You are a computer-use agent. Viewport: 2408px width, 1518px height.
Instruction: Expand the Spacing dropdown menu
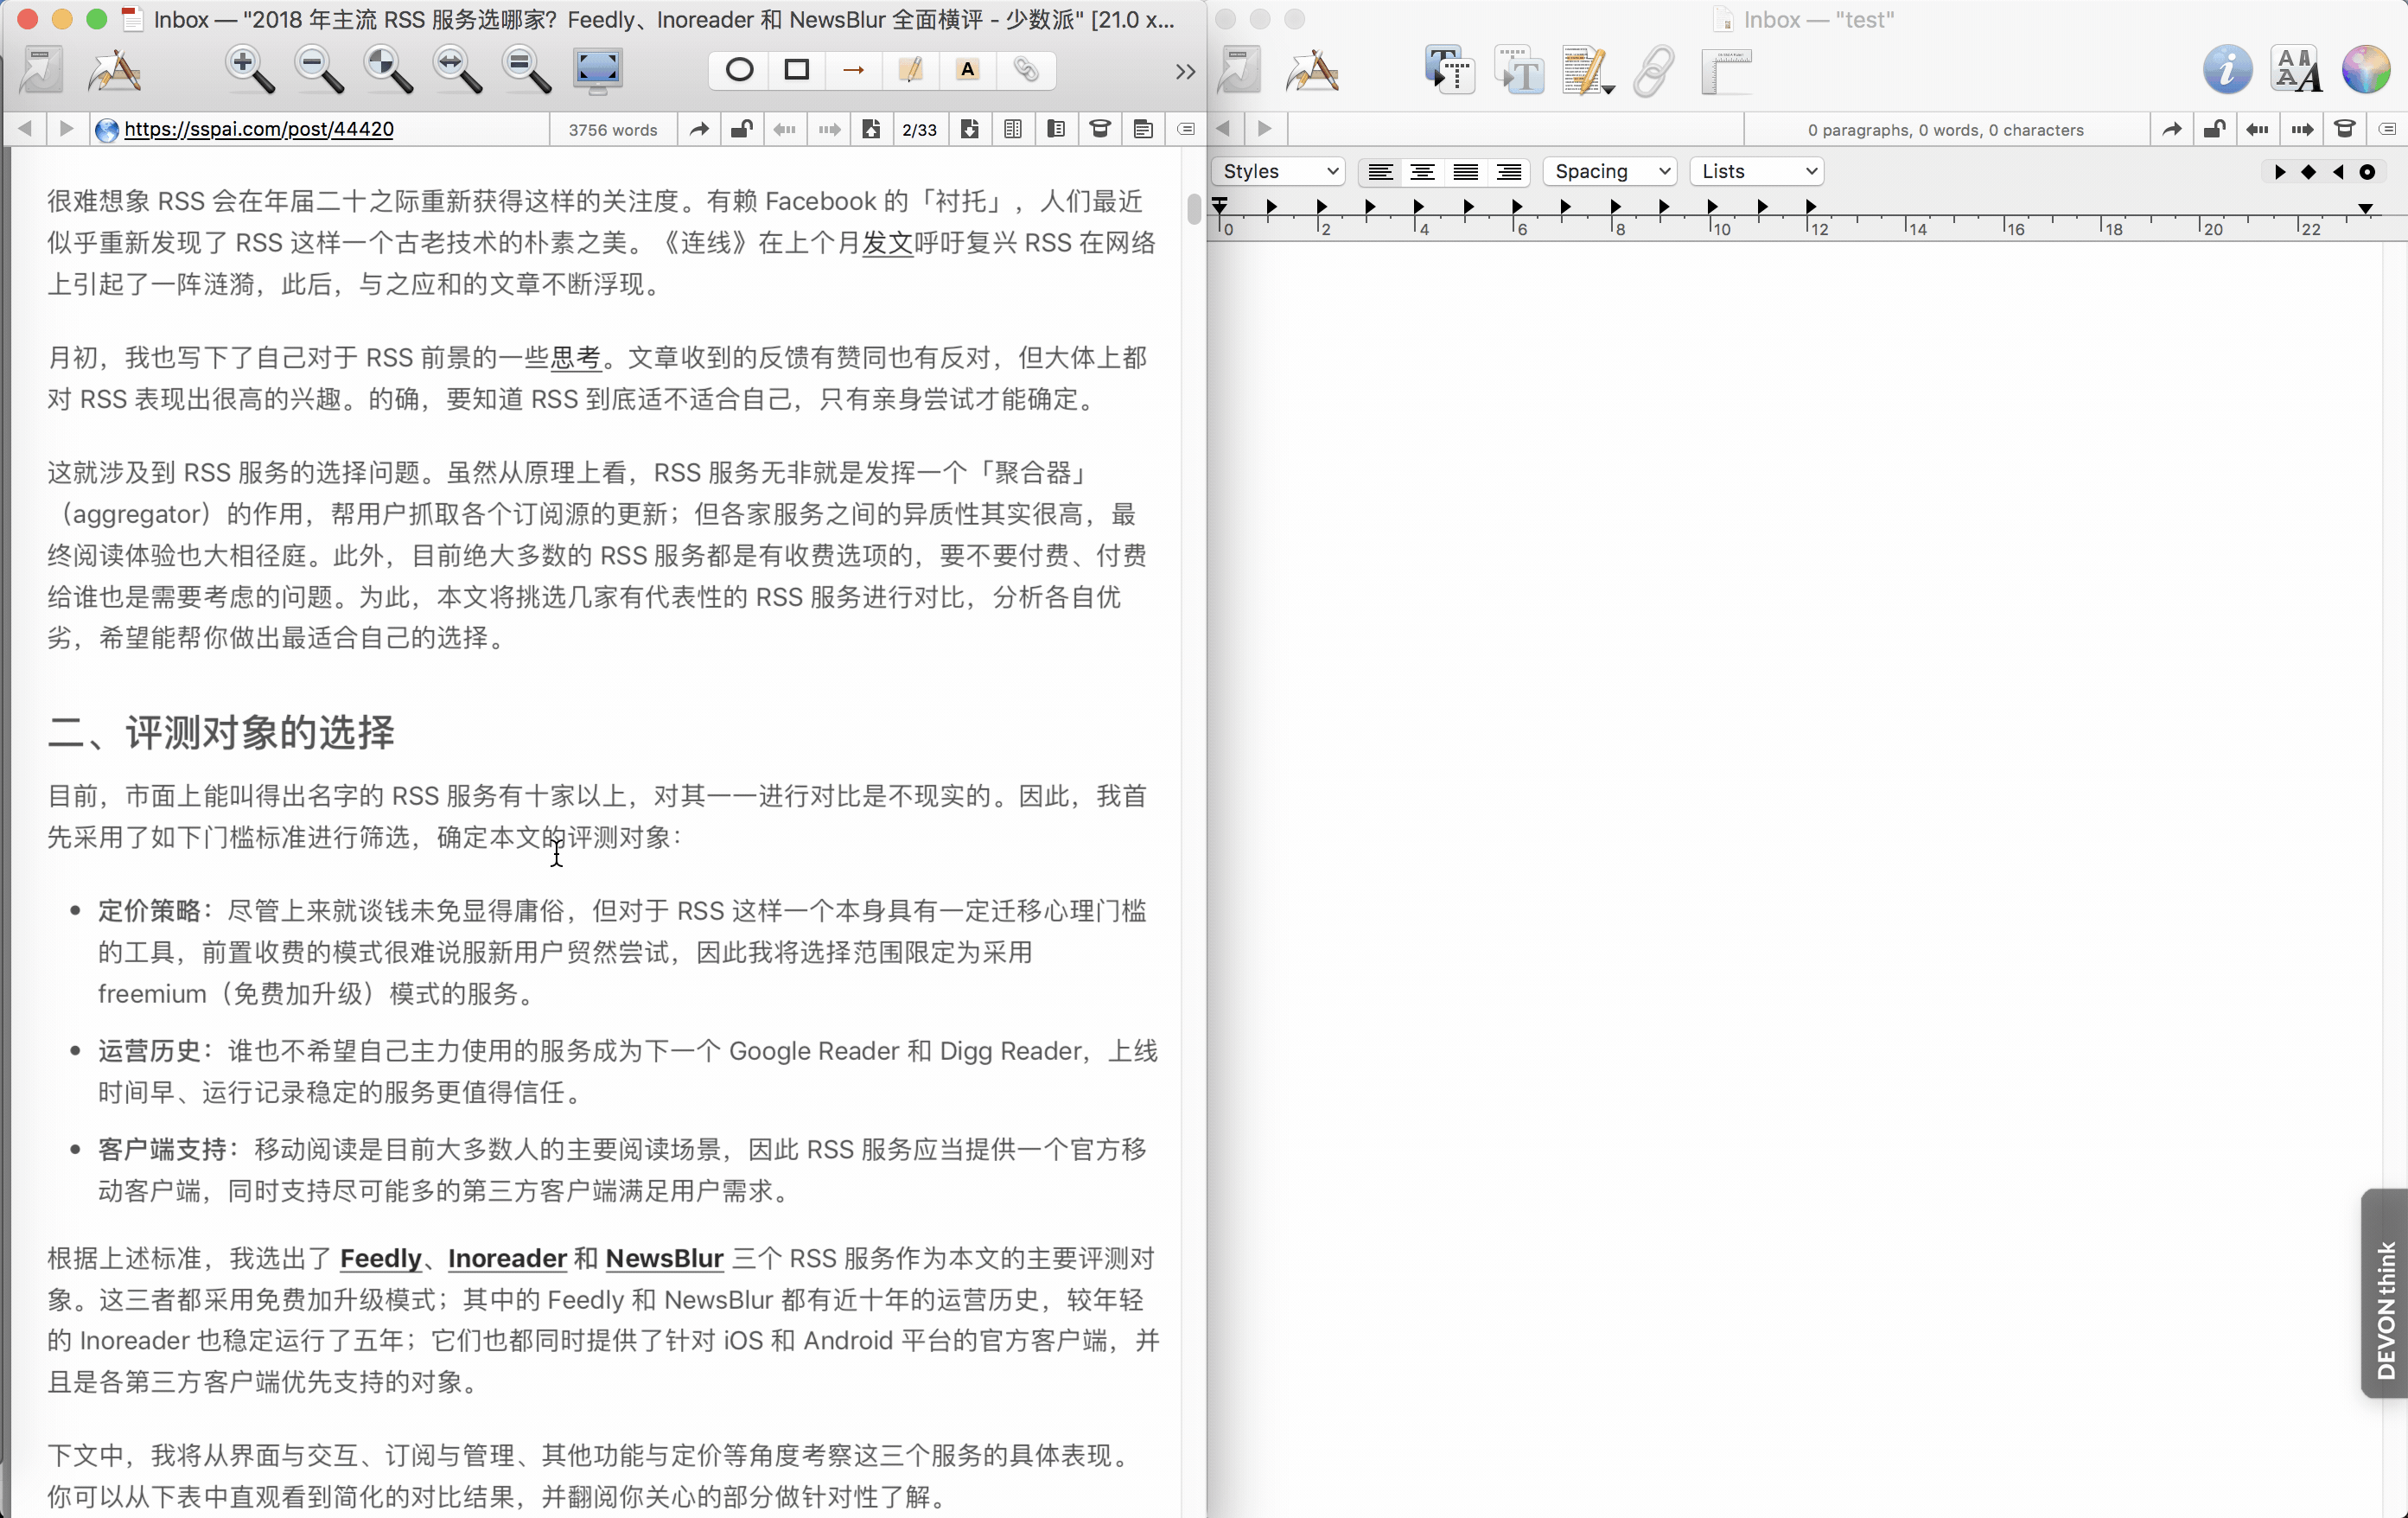pyautogui.click(x=1610, y=172)
